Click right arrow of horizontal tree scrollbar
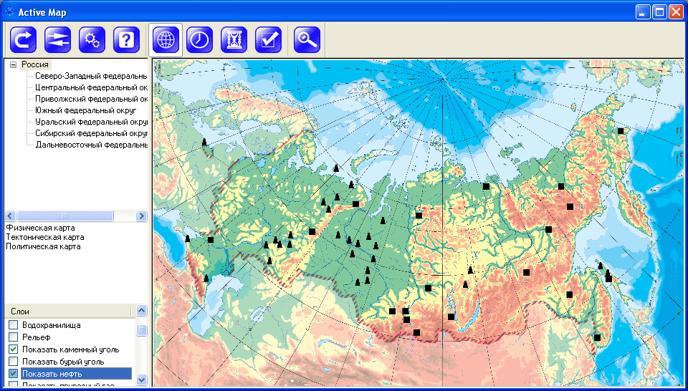Image resolution: width=688 pixels, height=391 pixels. pos(142,216)
